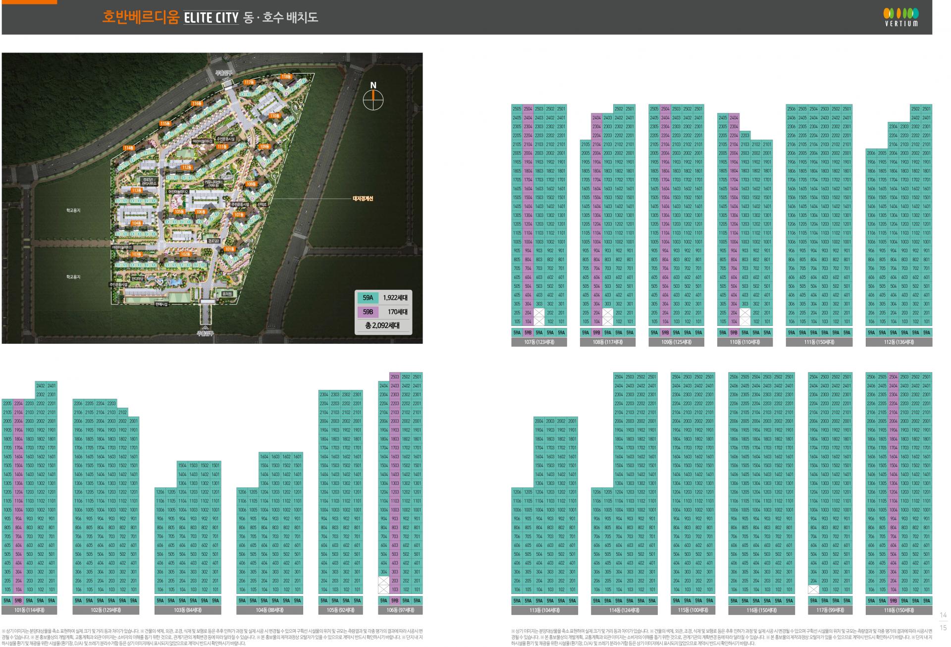Click the crossed-out cell next to 204 in 107동
Image resolution: width=951 pixels, height=647 pixels.
pos(539,313)
